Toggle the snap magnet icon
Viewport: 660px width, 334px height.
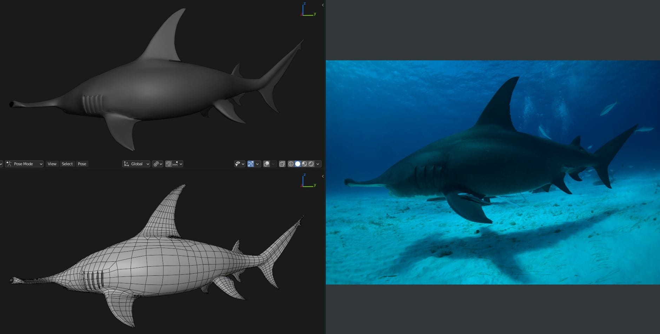click(168, 164)
